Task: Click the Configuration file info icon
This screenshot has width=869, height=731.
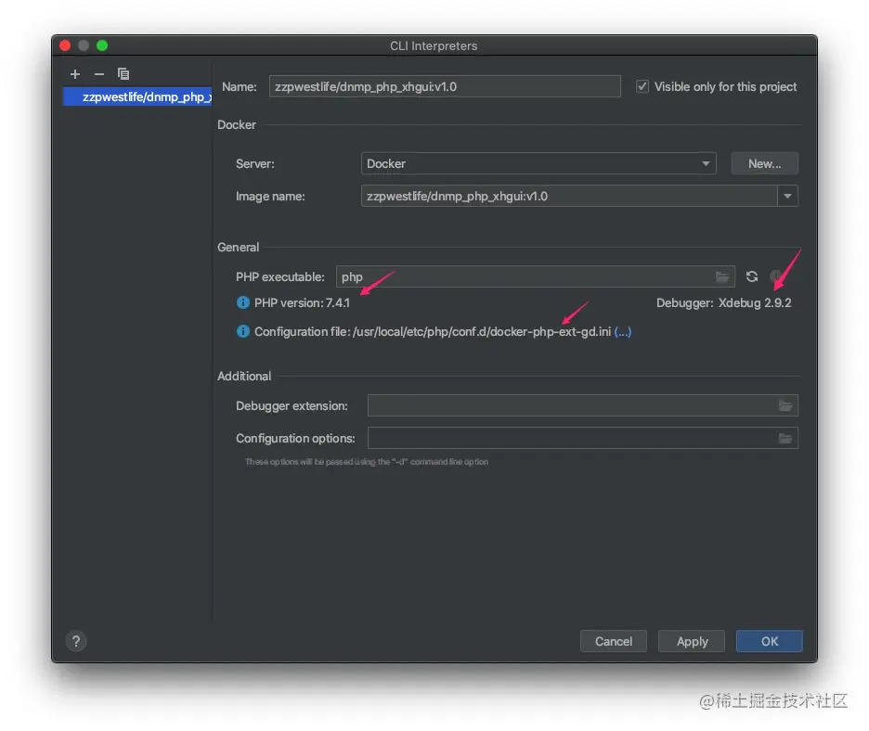Action: pos(242,331)
